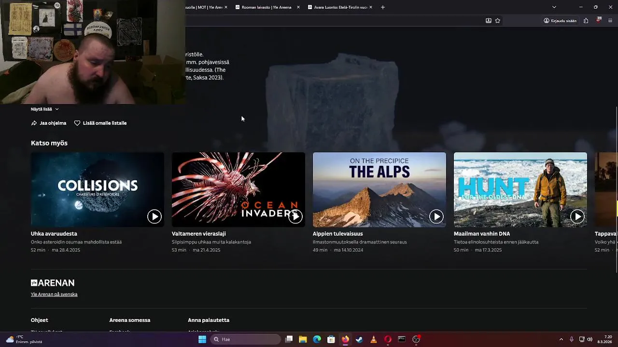This screenshot has width=618, height=347.
Task: Bookmark this page with the star
Action: click(498, 21)
